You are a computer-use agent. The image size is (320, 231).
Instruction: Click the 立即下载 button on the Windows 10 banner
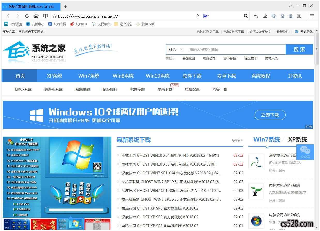pos(270,115)
